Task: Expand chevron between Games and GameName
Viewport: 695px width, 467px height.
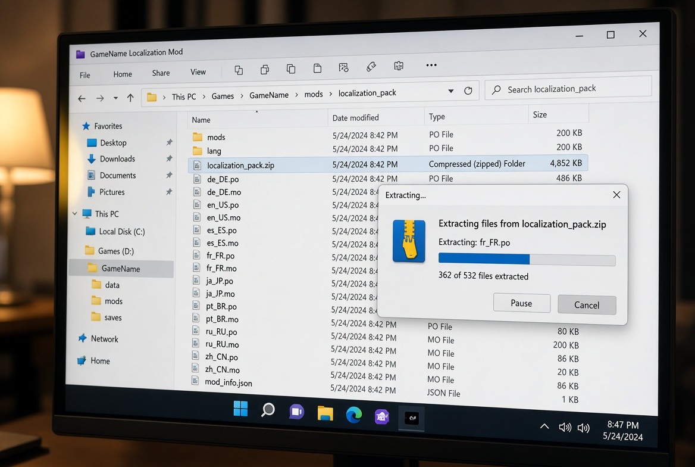Action: [x=242, y=96]
